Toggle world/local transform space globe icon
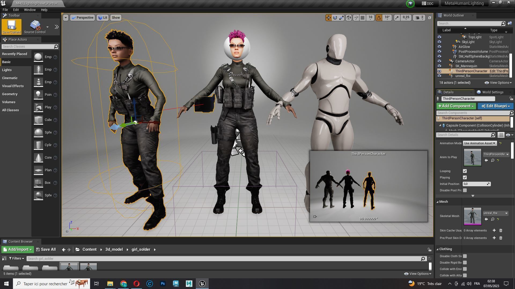515x289 pixels. (348, 17)
